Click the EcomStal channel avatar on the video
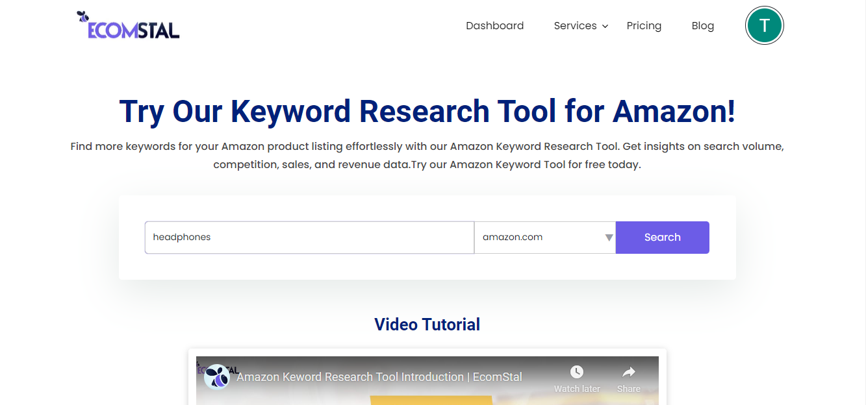The image size is (866, 405). coord(217,376)
